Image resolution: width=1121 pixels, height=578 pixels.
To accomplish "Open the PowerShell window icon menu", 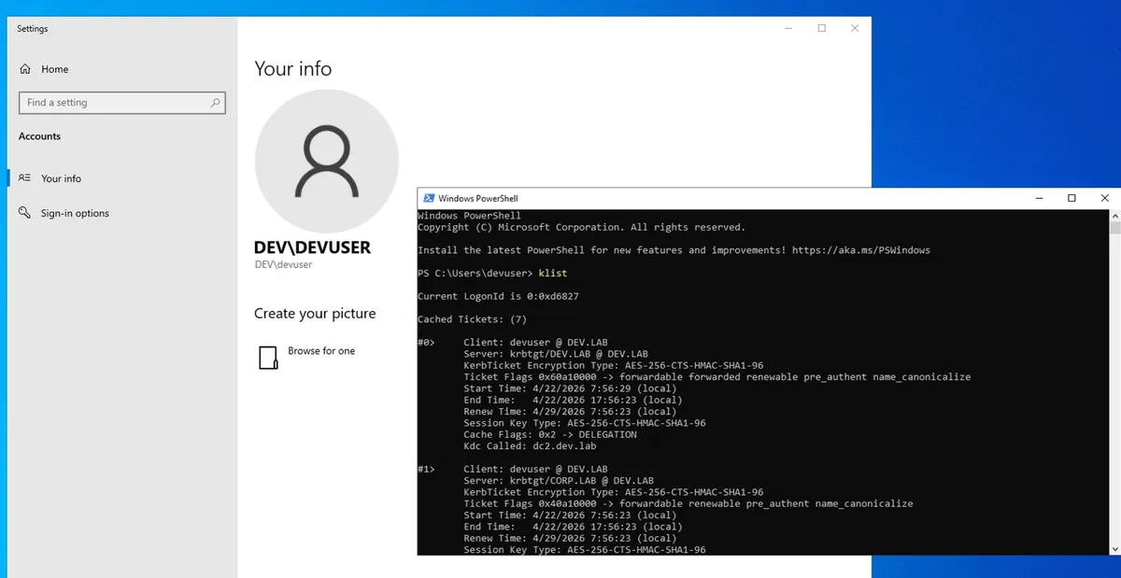I will pyautogui.click(x=429, y=198).
